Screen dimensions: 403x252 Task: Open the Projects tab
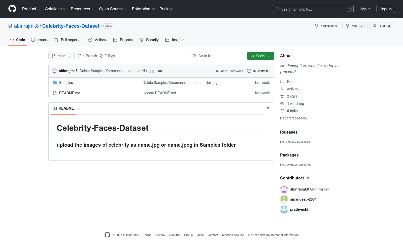tap(123, 40)
